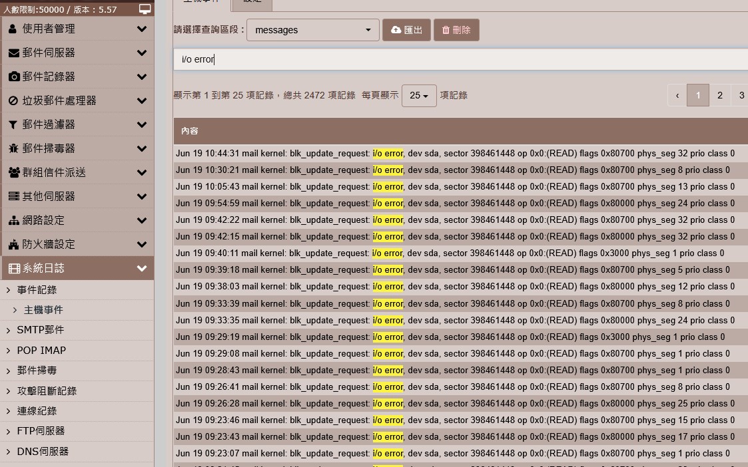This screenshot has height=467, width=748.
Task: Click the 匯出 export button
Action: [406, 30]
